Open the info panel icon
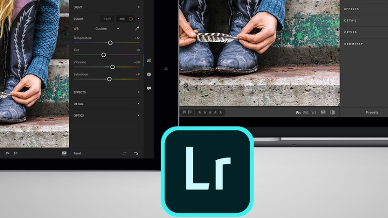Screen dimensions: 388x218 tap(149, 74)
